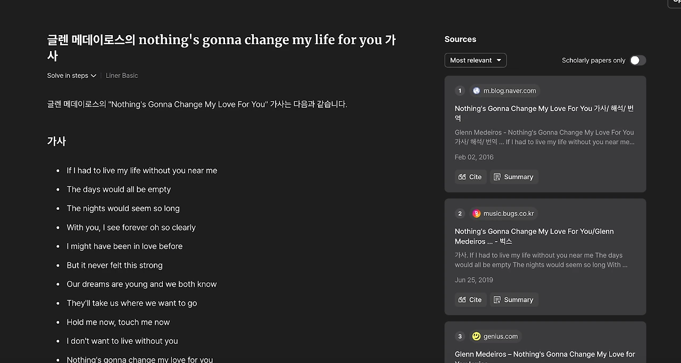This screenshot has height=363, width=681.
Task: Click the Sources panel heading
Action: click(x=460, y=39)
